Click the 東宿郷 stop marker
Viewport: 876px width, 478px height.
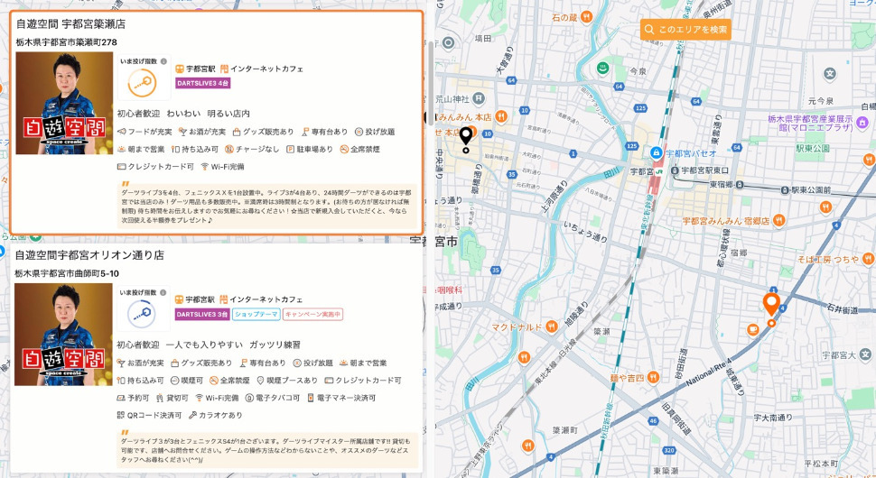click(740, 185)
